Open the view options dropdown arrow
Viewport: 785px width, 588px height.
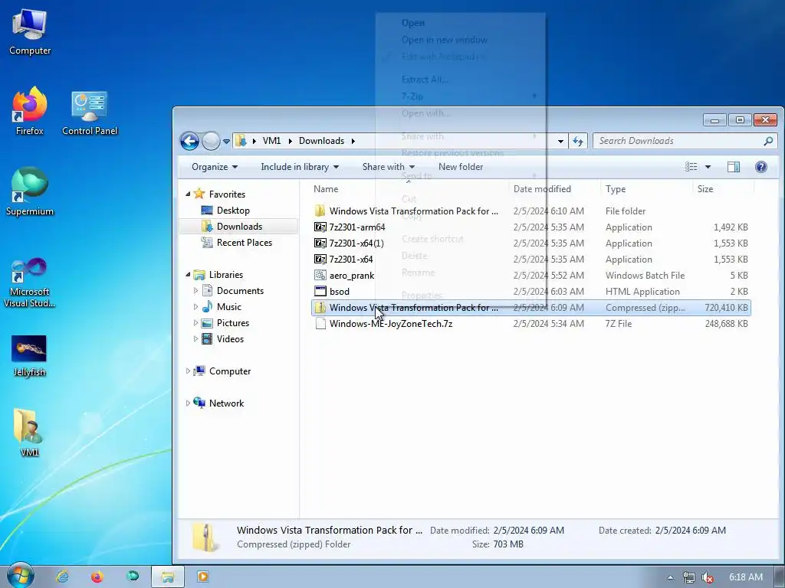point(708,167)
